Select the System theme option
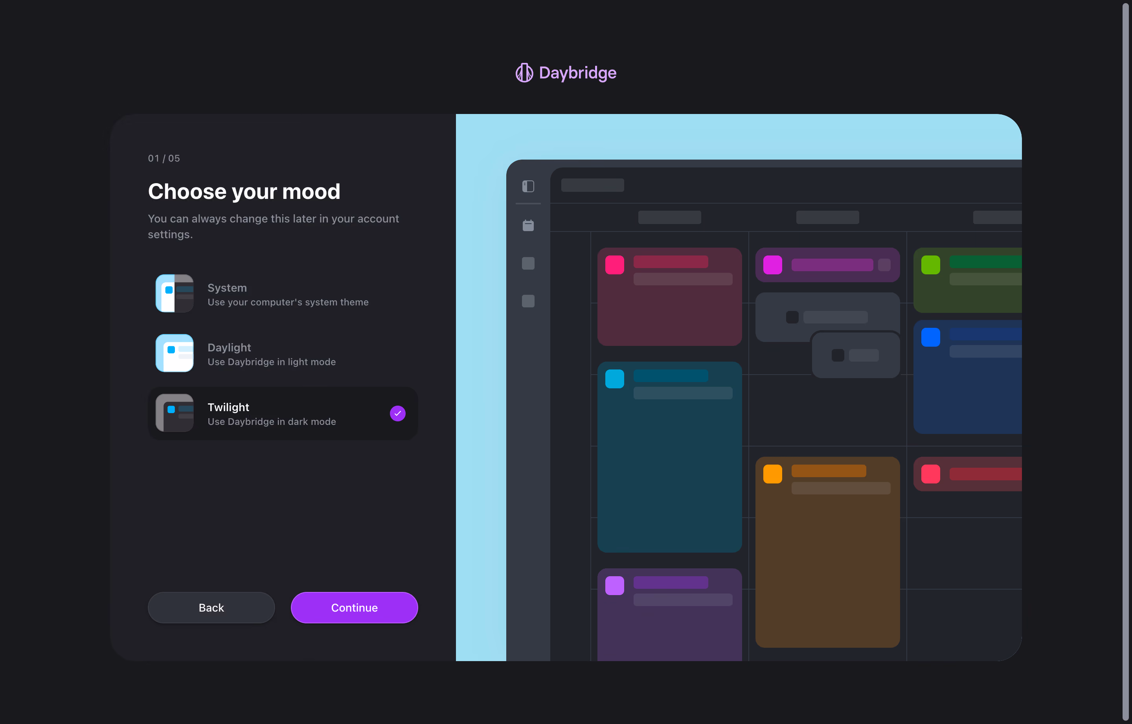1132x724 pixels. point(283,294)
